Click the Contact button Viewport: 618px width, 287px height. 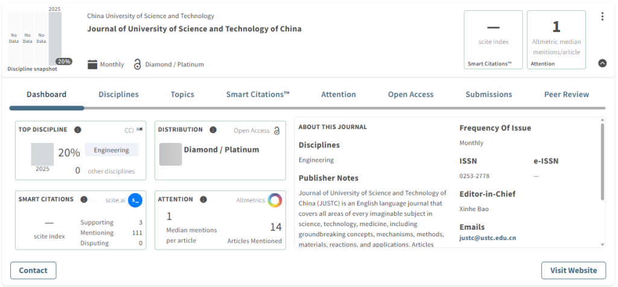pyautogui.click(x=33, y=271)
